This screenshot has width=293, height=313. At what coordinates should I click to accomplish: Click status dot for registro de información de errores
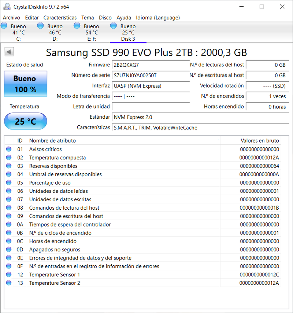(x=8, y=266)
